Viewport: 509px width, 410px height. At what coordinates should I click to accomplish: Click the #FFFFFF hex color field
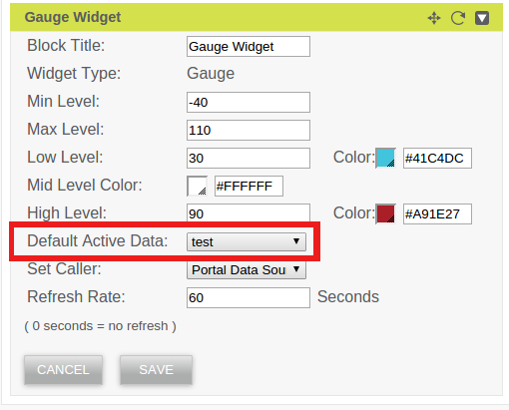(x=249, y=186)
